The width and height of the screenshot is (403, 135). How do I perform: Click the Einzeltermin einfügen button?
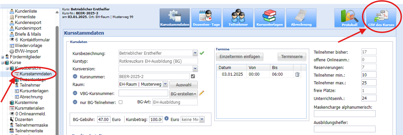coord(240,57)
